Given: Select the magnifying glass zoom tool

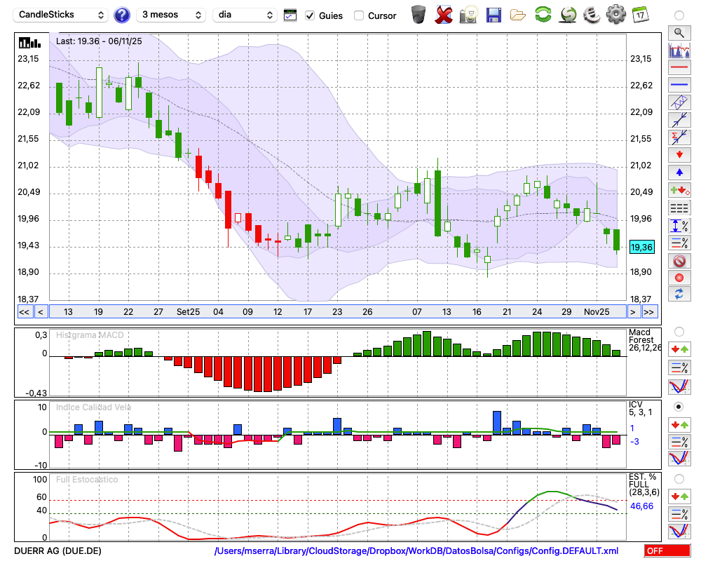Looking at the screenshot, I should (679, 32).
